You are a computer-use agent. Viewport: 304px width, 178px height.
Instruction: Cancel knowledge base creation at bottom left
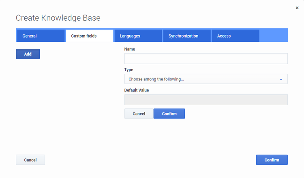[30, 160]
